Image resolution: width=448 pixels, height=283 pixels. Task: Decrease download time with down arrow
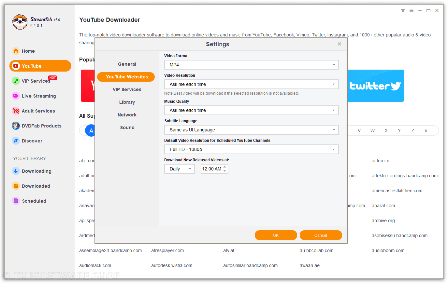pos(225,171)
